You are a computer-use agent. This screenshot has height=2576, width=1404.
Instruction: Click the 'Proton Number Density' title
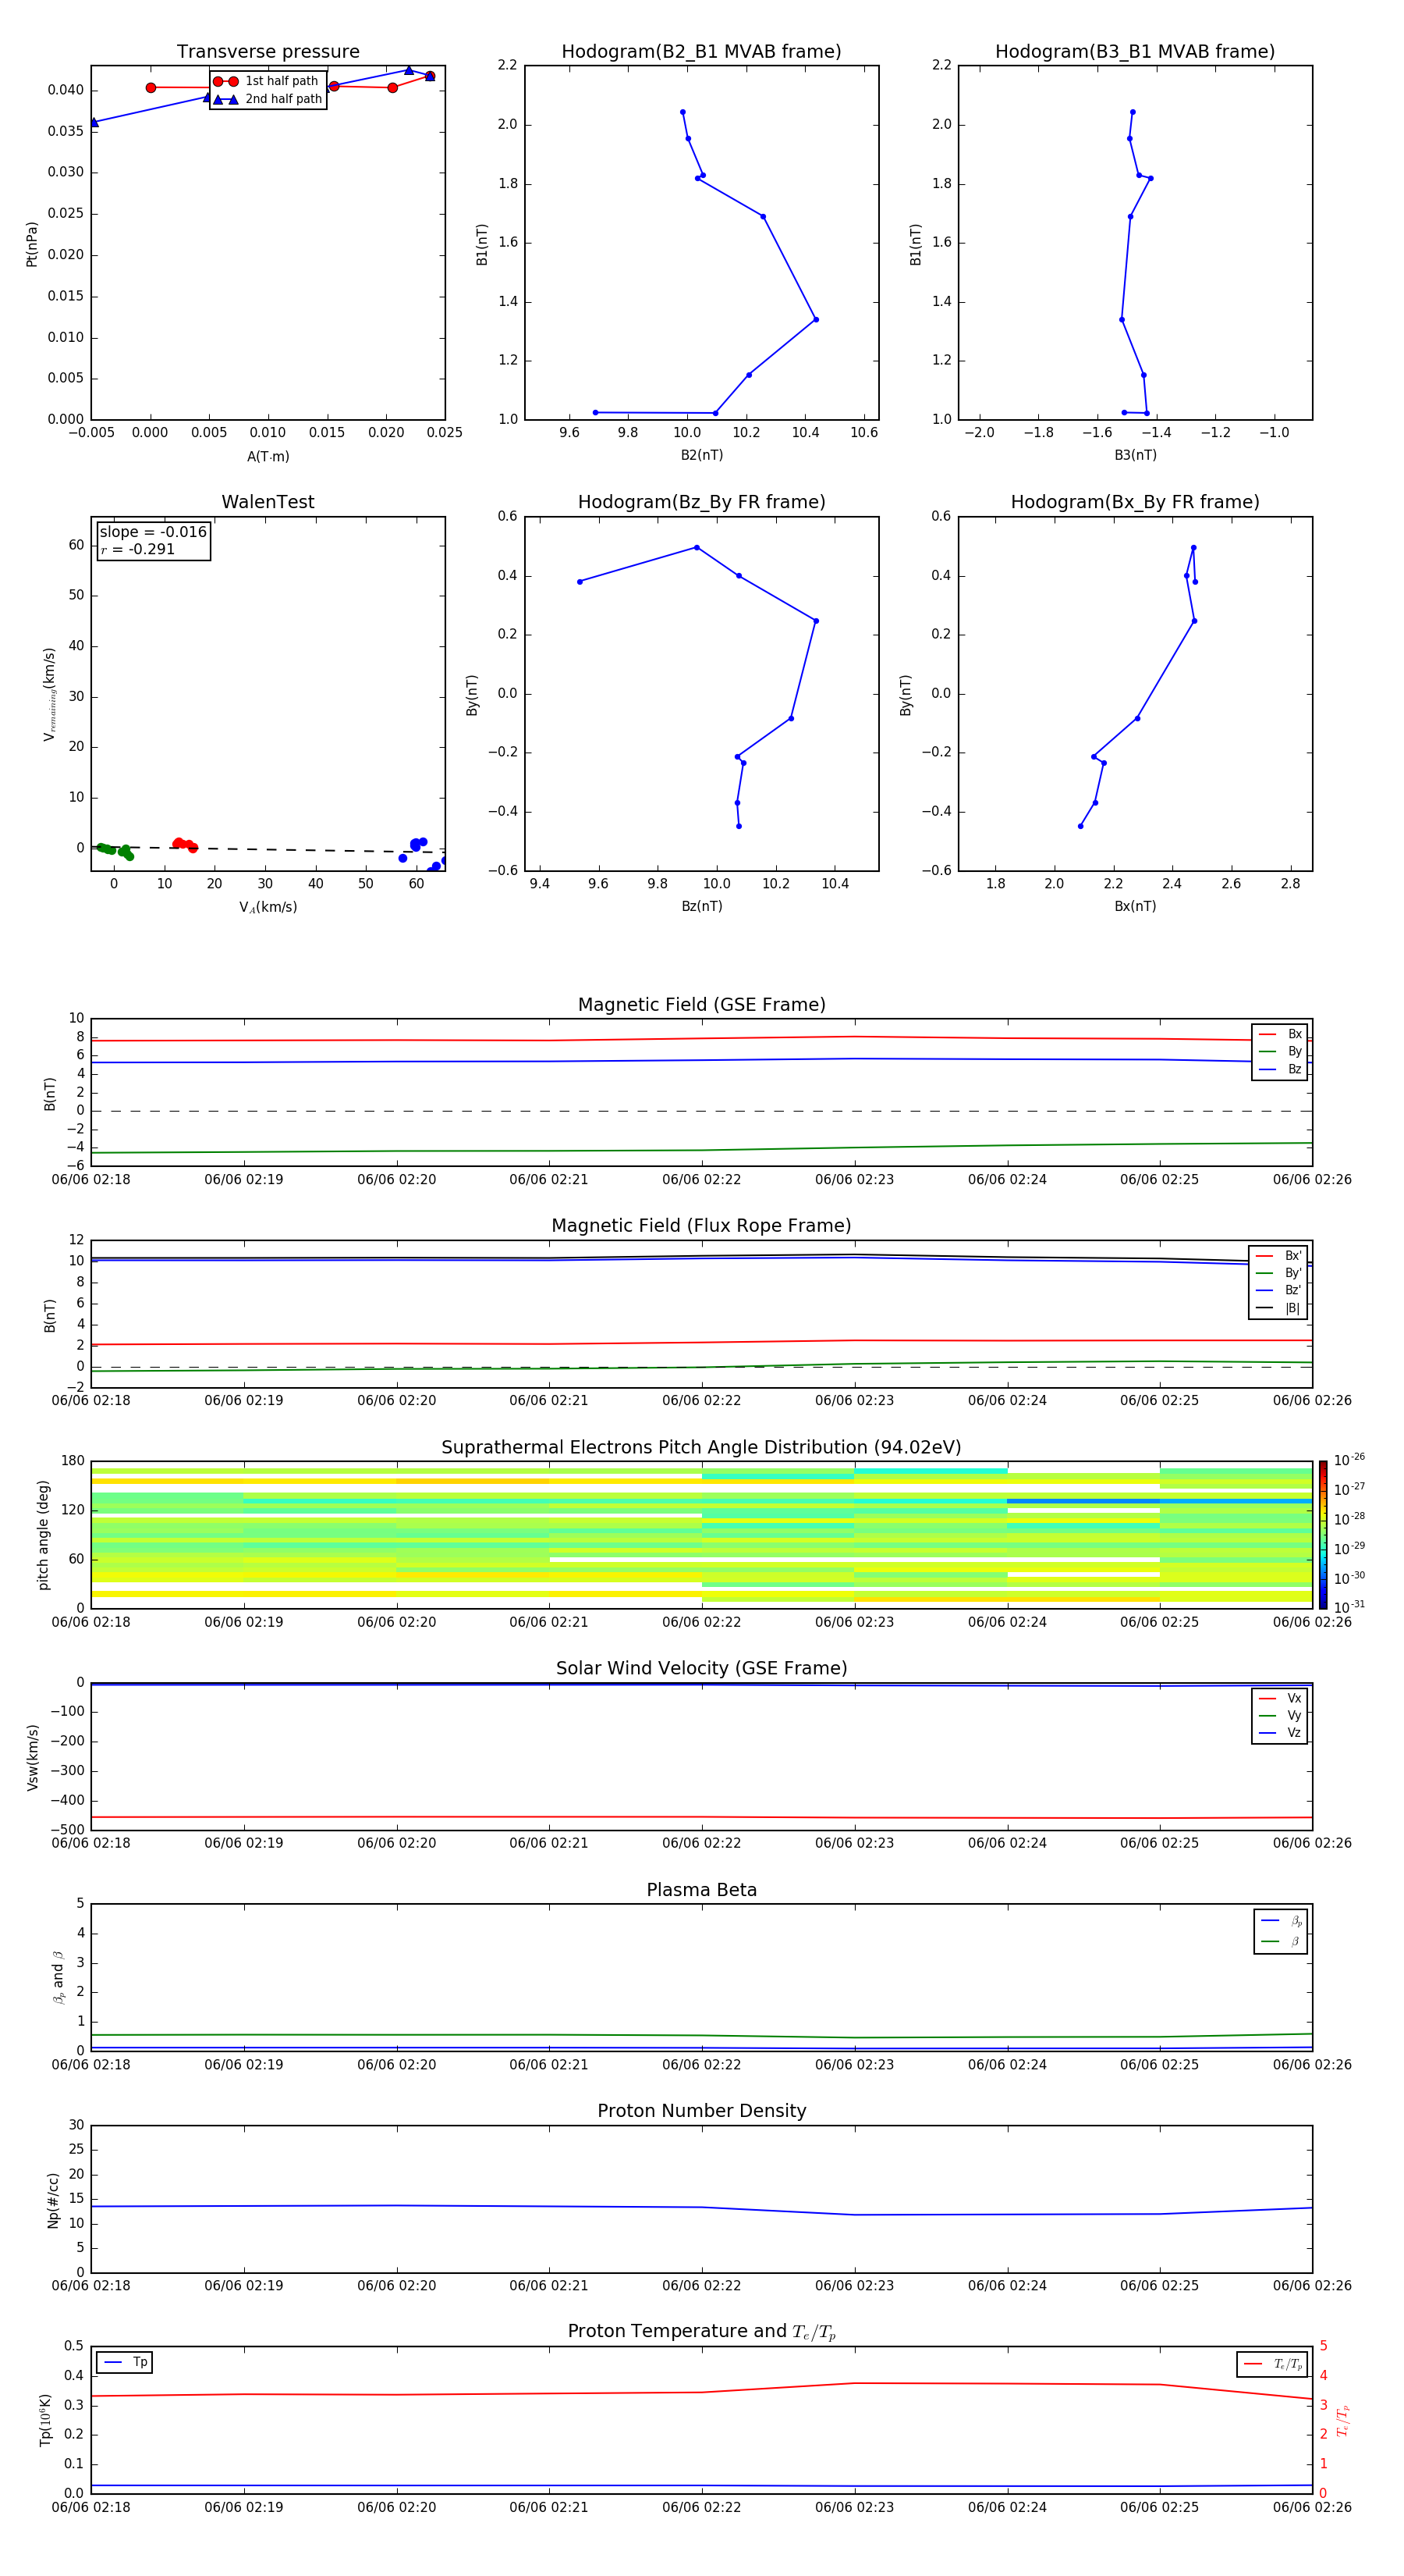[701, 2111]
